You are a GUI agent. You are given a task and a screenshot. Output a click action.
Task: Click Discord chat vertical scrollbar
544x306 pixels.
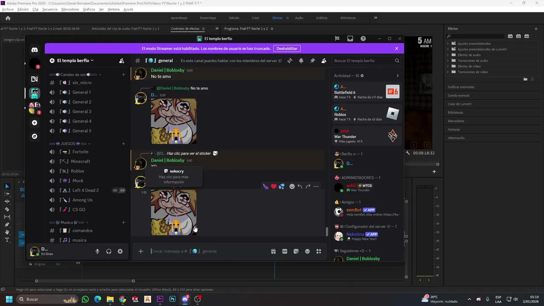coord(327,232)
